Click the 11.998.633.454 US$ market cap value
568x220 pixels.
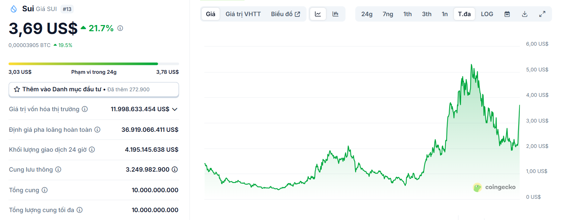140,109
